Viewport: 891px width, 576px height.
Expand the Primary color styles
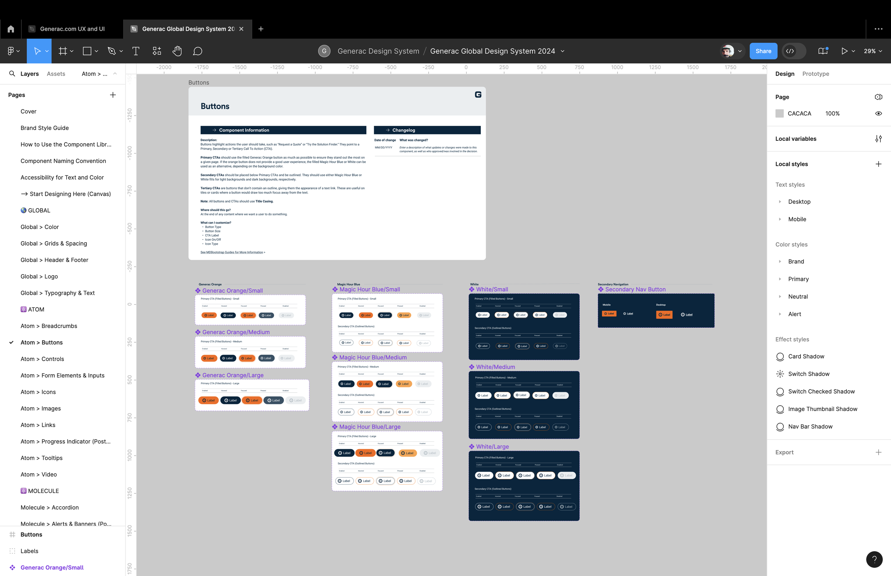point(780,279)
